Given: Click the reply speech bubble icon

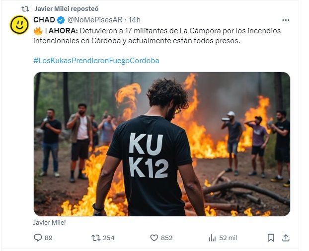Looking at the screenshot, I should [x=38, y=238].
